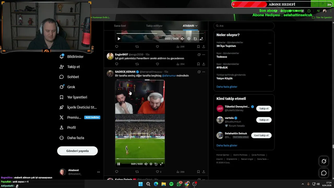Open floating Grok button
This screenshot has width=334, height=188.
(x=324, y=161)
